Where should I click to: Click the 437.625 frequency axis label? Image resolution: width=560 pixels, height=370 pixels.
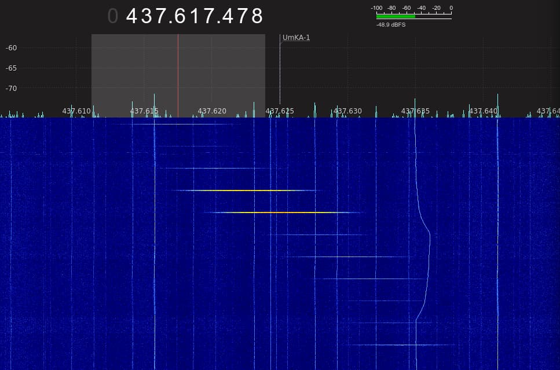(x=280, y=111)
